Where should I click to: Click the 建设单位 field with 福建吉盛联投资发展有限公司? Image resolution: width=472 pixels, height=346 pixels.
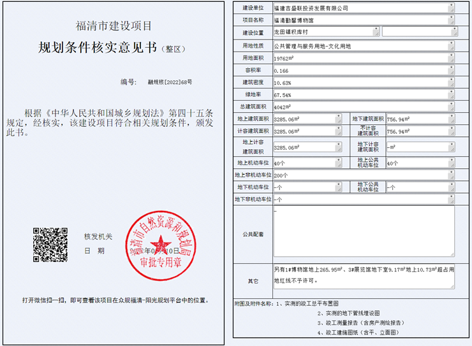[364, 8]
